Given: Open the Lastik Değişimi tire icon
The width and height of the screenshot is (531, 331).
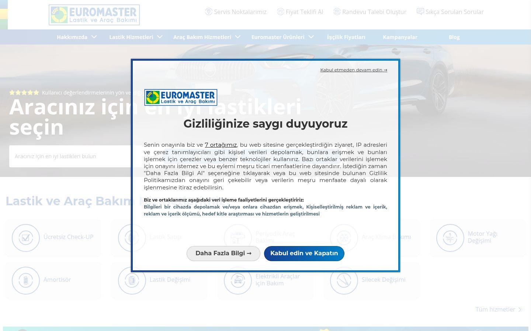Looking at the screenshot, I should click(132, 281).
